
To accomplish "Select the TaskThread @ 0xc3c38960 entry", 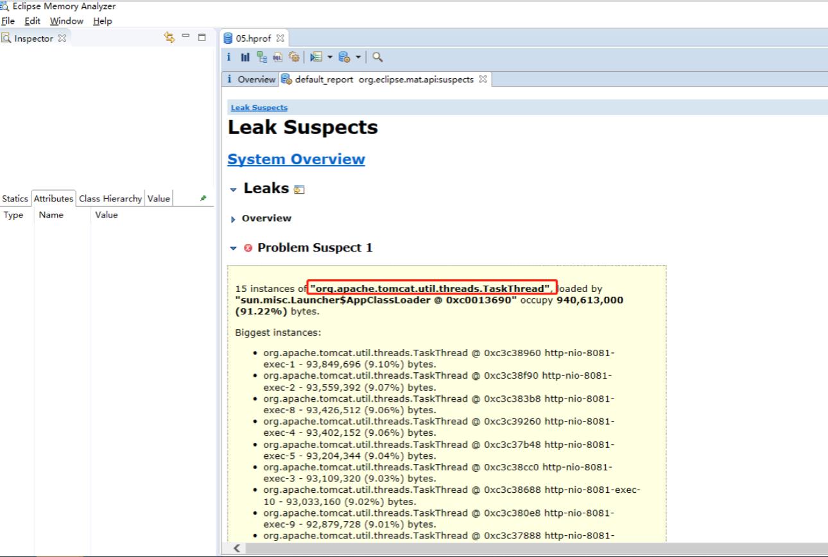I will coord(438,358).
